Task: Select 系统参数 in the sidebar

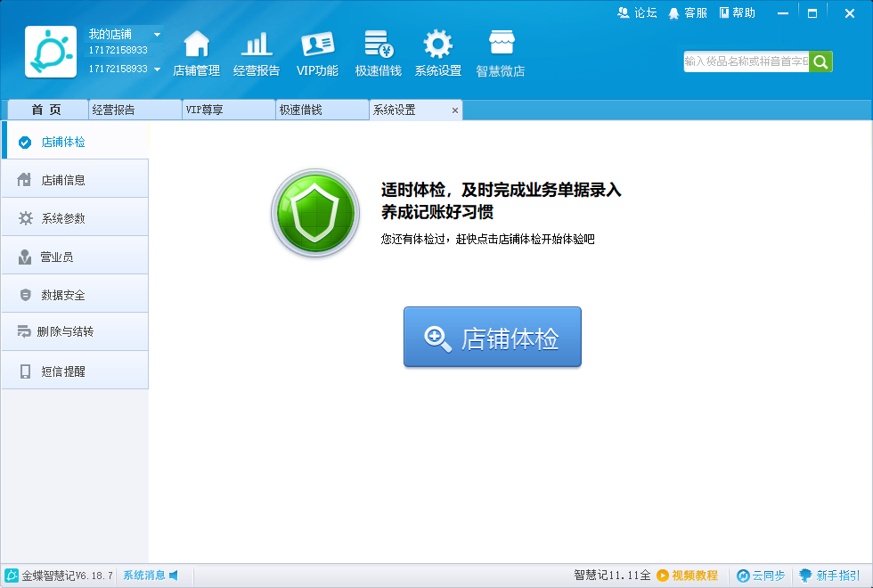Action: coord(75,218)
